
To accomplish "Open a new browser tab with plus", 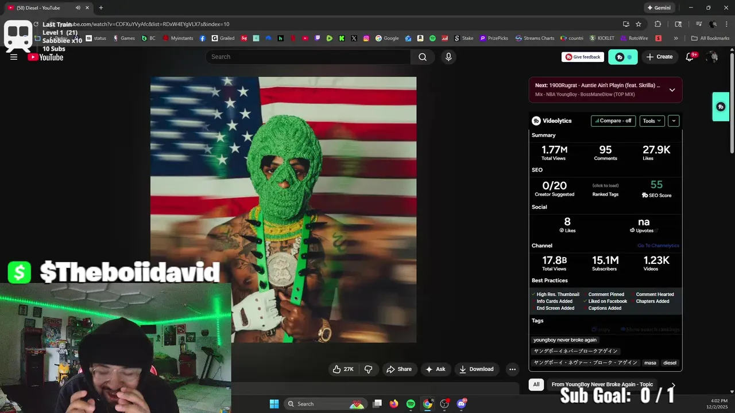I will (x=100, y=8).
